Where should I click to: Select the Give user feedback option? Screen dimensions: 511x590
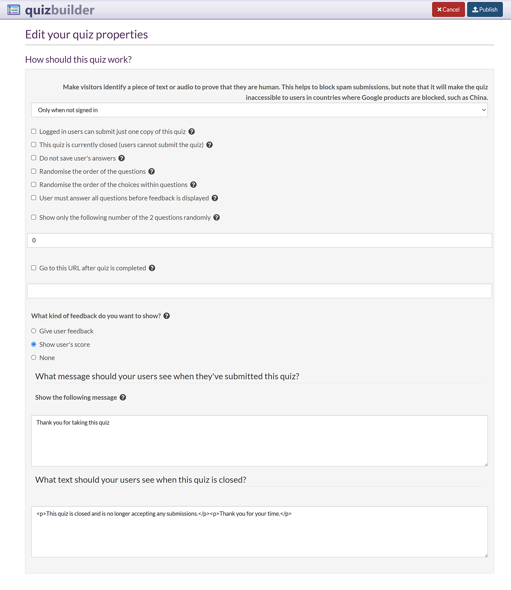[x=34, y=331]
